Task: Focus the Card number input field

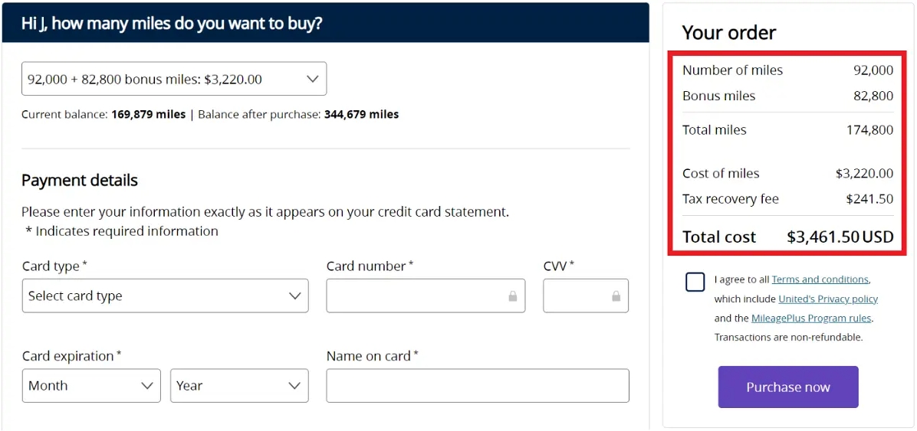Action: [x=426, y=296]
